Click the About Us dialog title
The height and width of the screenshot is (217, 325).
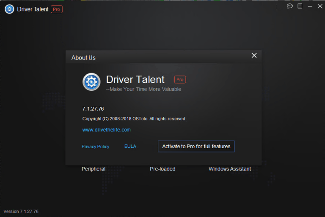coord(83,58)
